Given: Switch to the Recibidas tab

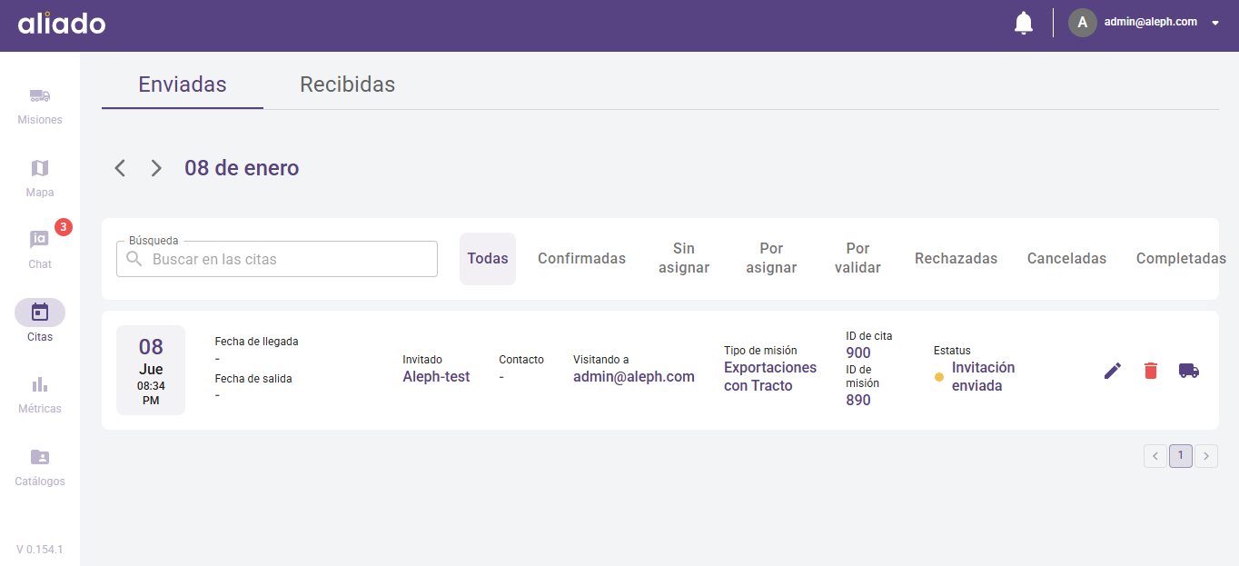Looking at the screenshot, I should pyautogui.click(x=347, y=84).
